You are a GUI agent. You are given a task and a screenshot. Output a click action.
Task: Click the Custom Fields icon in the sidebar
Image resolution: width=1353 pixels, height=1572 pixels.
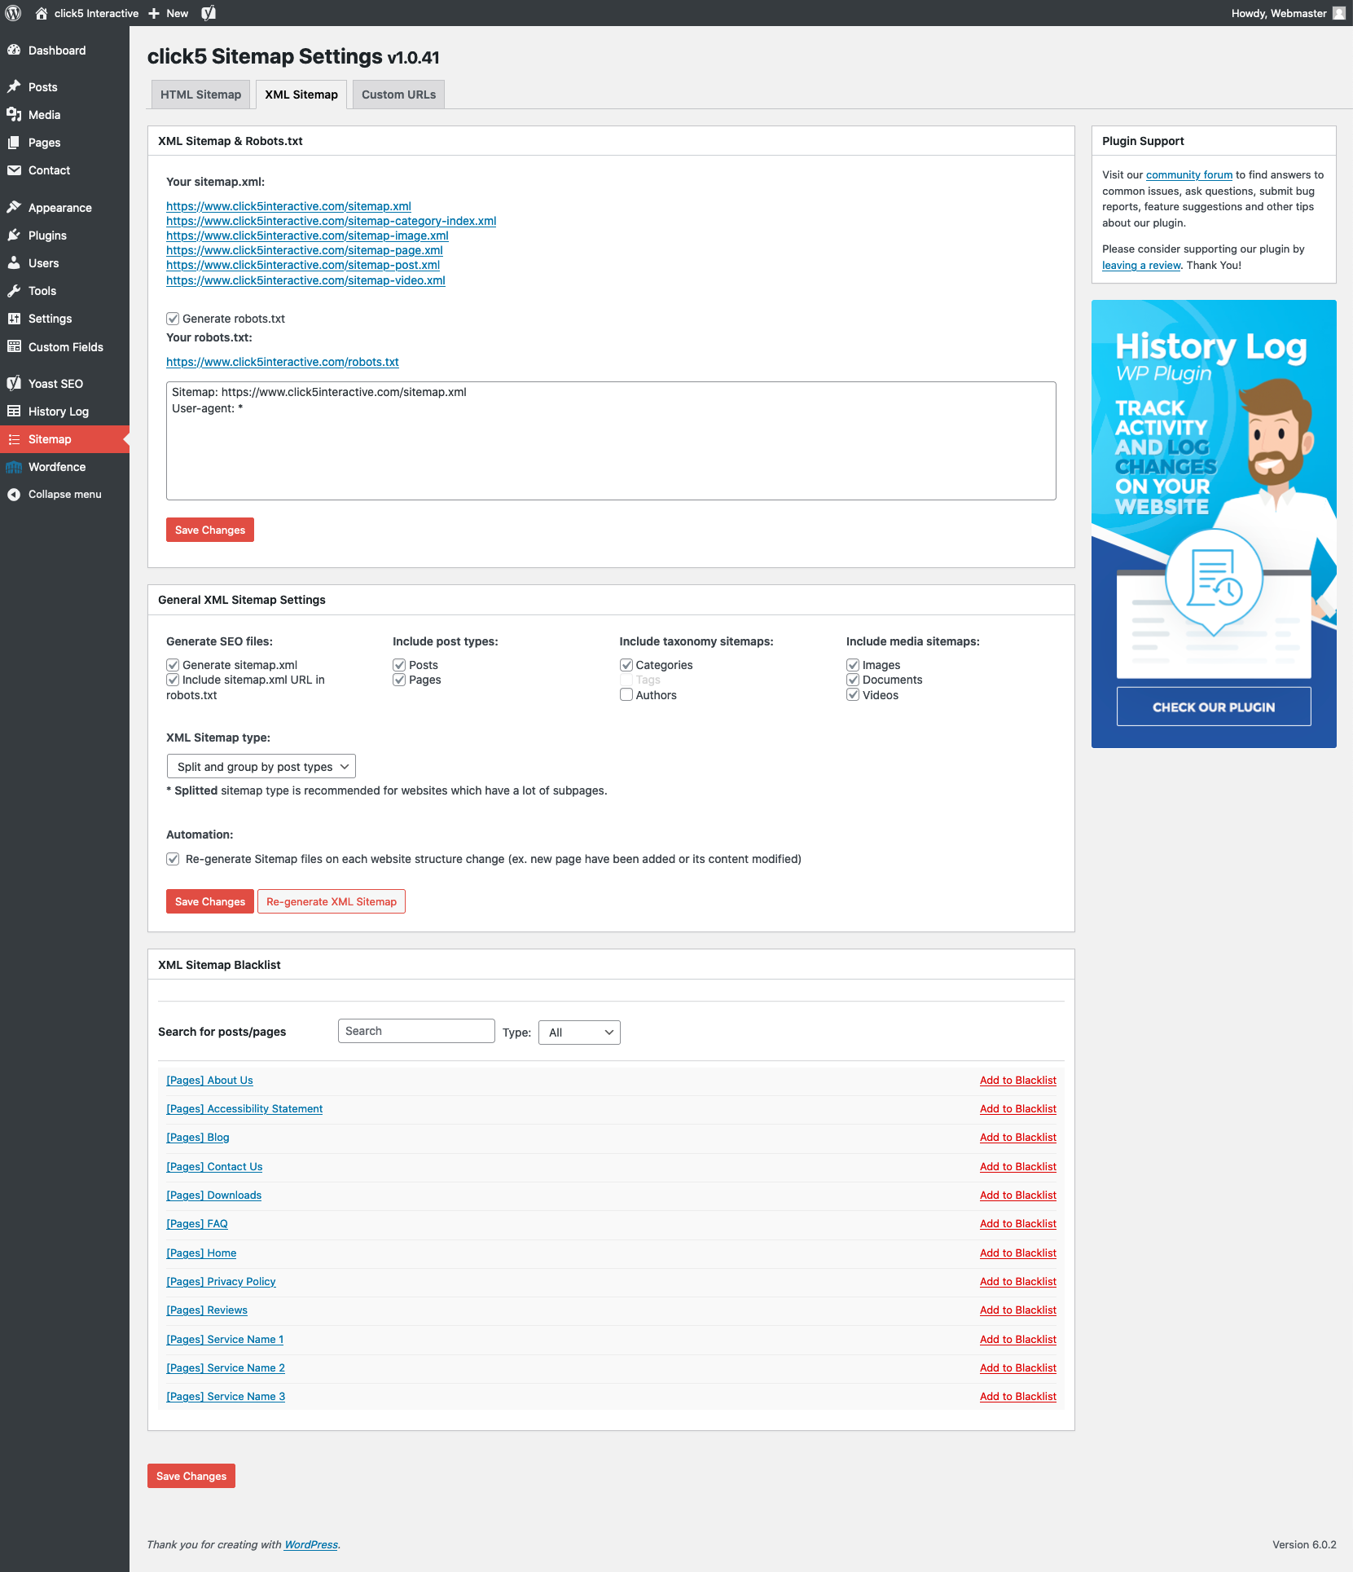pos(14,347)
